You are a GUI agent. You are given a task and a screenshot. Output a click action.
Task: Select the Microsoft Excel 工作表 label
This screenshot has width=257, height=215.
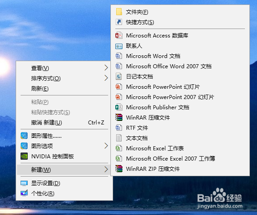[155, 149]
